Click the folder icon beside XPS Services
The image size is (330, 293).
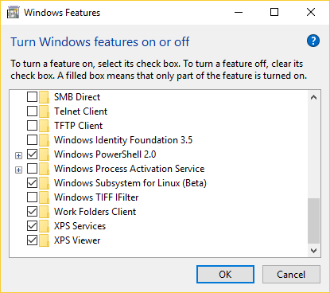(x=44, y=226)
